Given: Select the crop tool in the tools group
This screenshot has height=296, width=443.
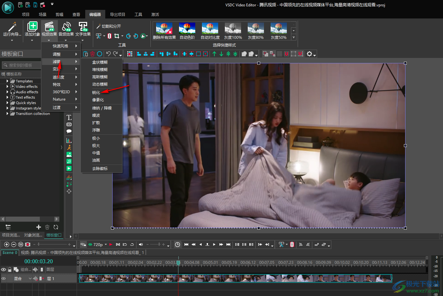Looking at the screenshot, I should click(117, 36).
